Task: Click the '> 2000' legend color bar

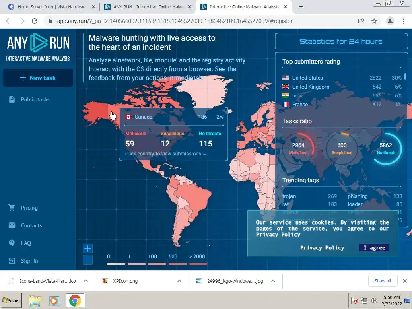Action: coord(198,264)
